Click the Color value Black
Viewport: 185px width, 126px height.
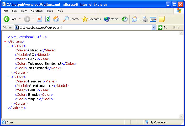pyautogui.click(x=33, y=95)
